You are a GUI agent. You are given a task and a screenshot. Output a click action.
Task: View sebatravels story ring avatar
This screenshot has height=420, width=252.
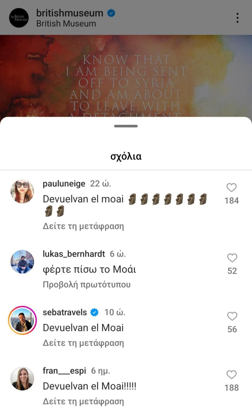pos(22,320)
